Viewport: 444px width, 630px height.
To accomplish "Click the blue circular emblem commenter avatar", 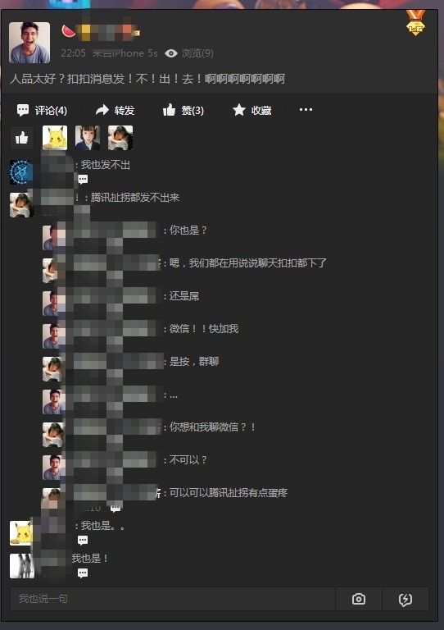I will point(21,172).
